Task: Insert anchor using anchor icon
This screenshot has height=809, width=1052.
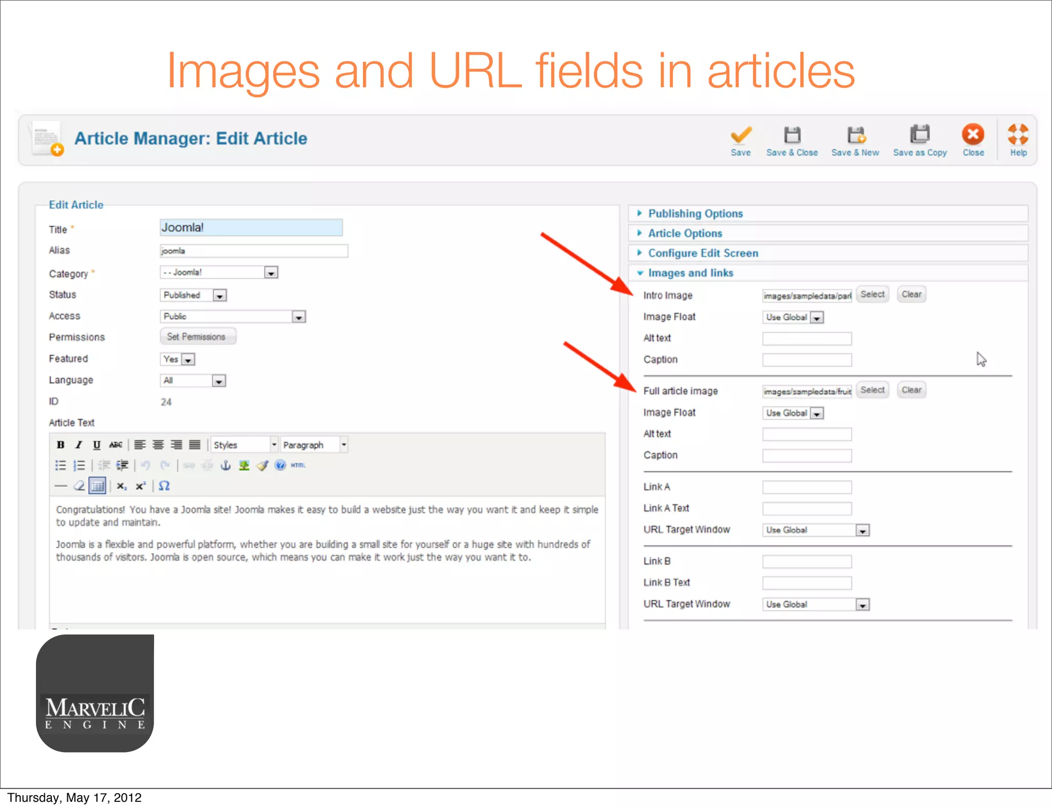Action: click(226, 465)
